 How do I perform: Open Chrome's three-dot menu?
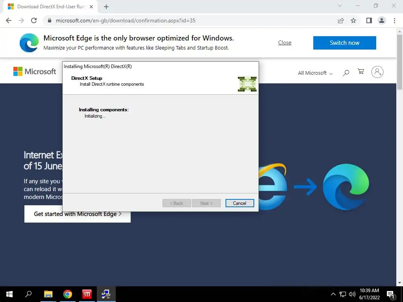point(394,20)
